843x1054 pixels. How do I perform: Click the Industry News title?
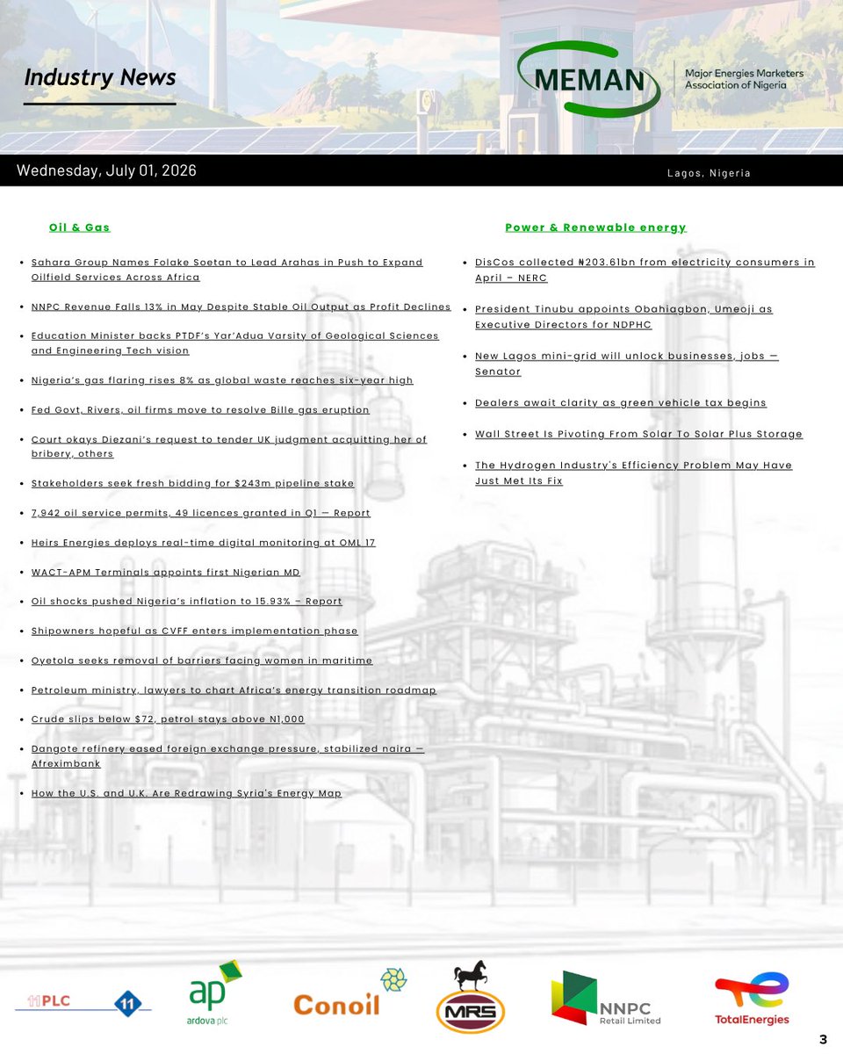(100, 78)
